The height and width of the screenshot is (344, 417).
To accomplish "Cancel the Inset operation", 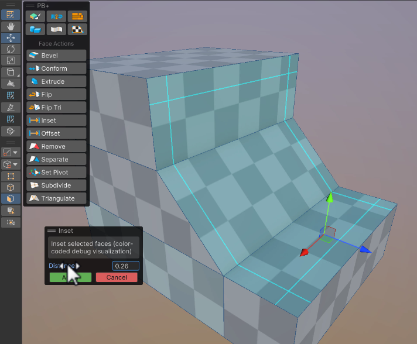I will [x=117, y=277].
